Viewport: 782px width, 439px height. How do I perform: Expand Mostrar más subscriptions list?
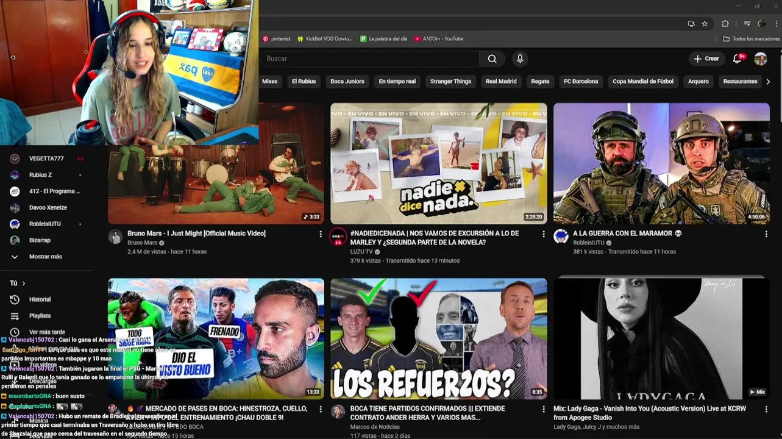[x=46, y=257]
